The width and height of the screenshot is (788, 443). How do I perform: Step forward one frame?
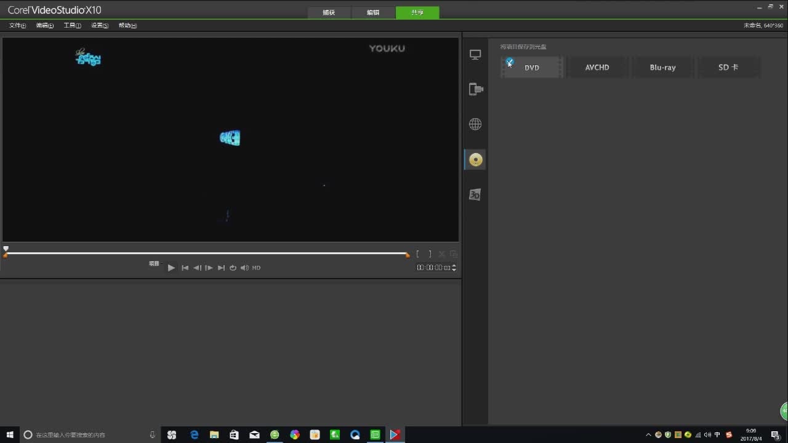point(209,268)
